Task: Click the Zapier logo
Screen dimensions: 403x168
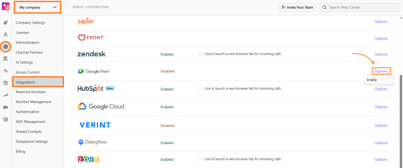Action: 86,21
